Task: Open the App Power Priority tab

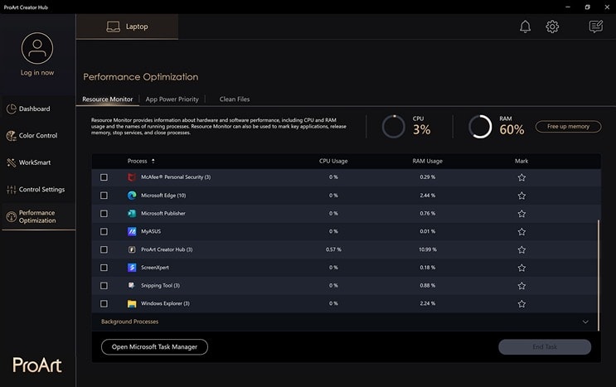Action: [172, 99]
